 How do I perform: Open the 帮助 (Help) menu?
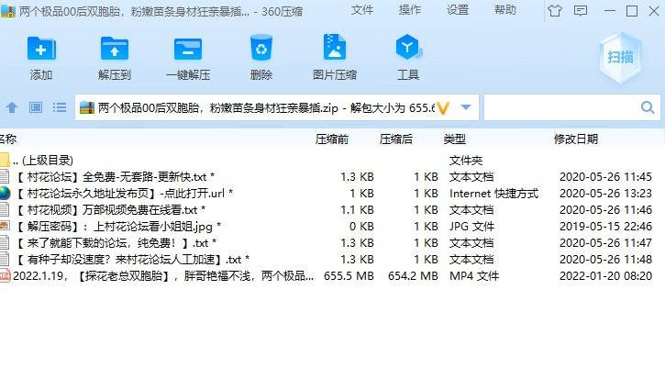coord(505,10)
